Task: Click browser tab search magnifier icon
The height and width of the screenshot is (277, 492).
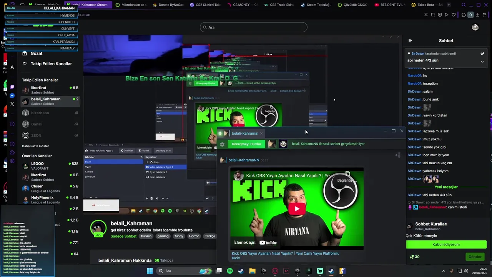Action: pos(464,5)
